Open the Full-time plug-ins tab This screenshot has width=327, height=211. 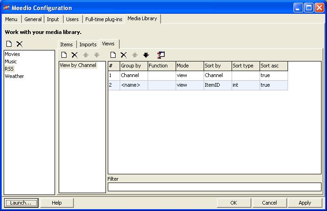point(103,19)
